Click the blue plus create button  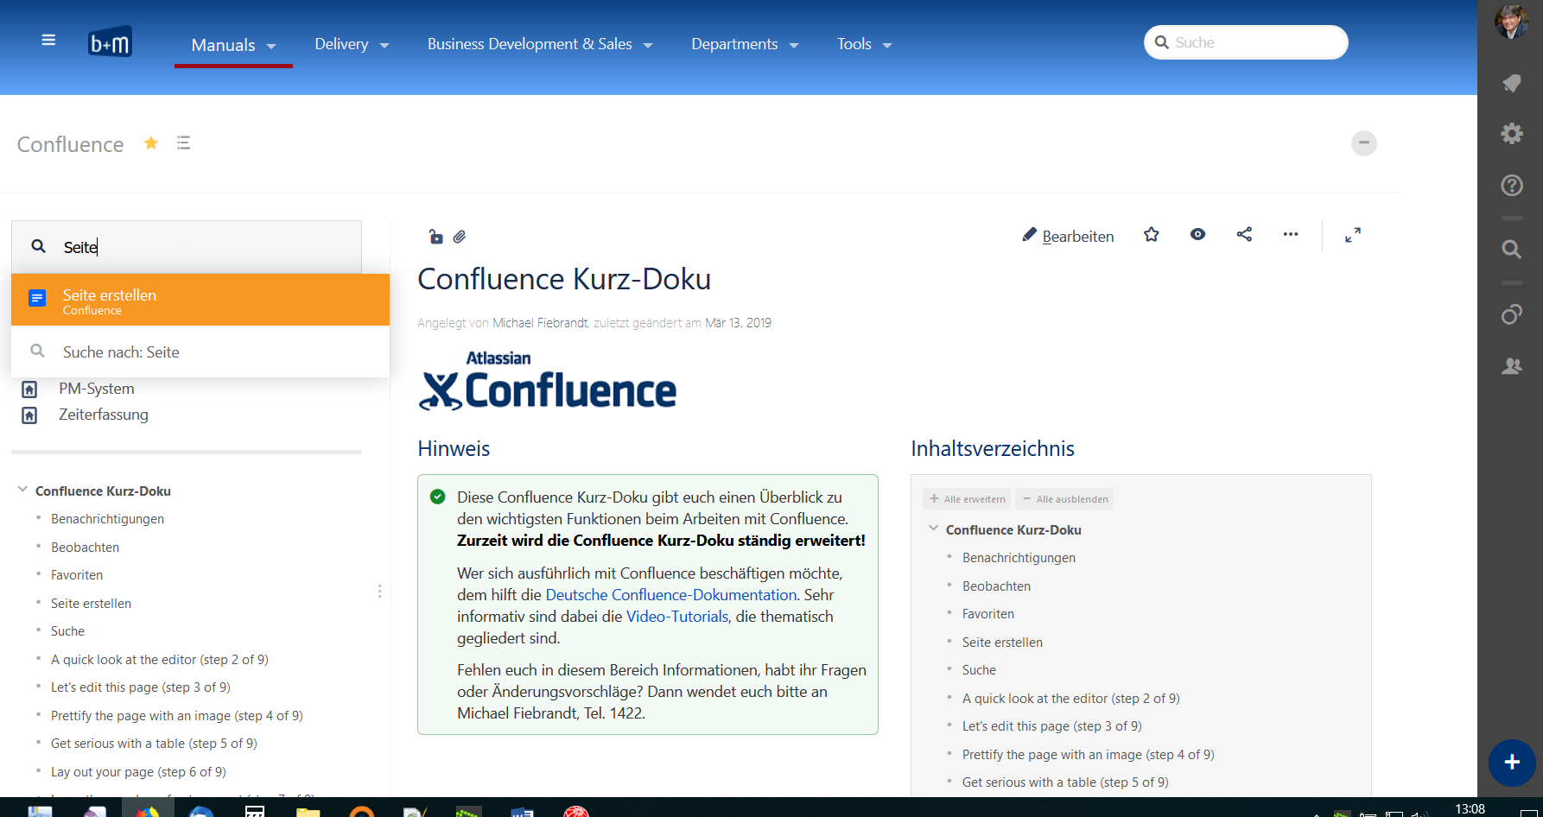coord(1512,762)
